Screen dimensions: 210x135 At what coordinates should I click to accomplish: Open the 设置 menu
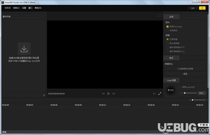24,8
